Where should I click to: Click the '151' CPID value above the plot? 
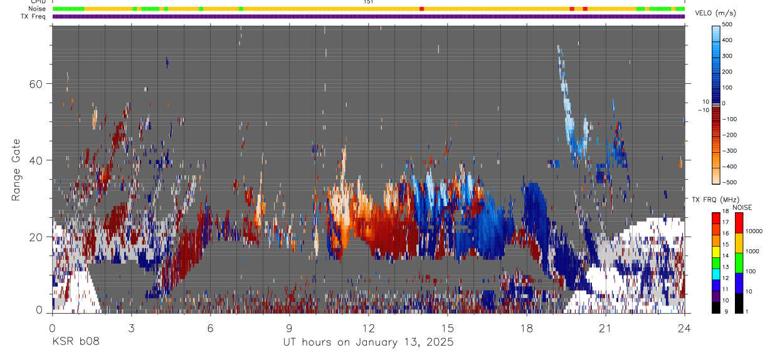pyautogui.click(x=368, y=2)
